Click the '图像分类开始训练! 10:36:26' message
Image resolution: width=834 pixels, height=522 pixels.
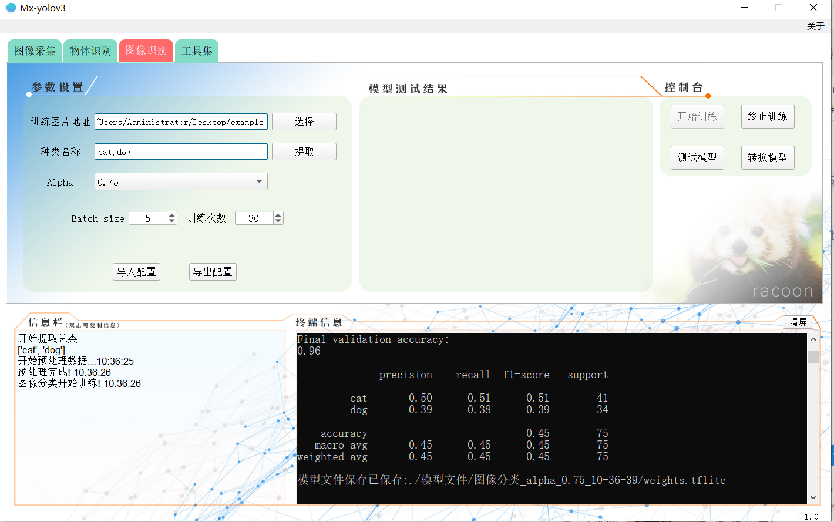click(x=79, y=383)
